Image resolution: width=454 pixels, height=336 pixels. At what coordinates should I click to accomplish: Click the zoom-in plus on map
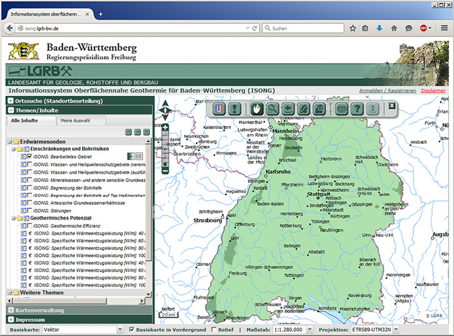pyautogui.click(x=165, y=128)
